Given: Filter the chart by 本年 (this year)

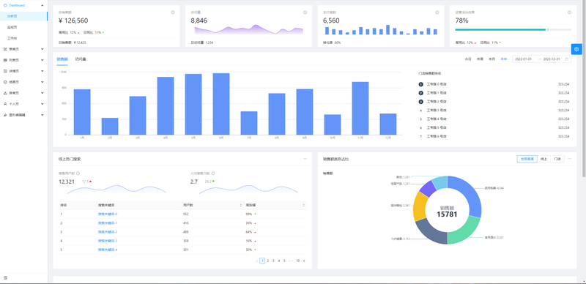Looking at the screenshot, I should [504, 59].
